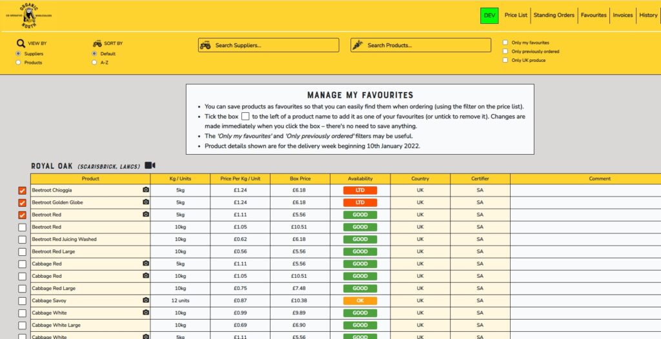Tick favourite for Beetroot Red 10kg (£10.51)
The image size is (661, 339).
(x=23, y=228)
